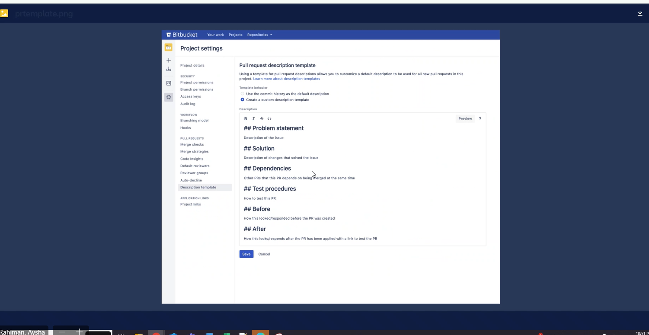This screenshot has height=335, width=649.
Task: Open the editor help question mark
Action: pos(480,118)
